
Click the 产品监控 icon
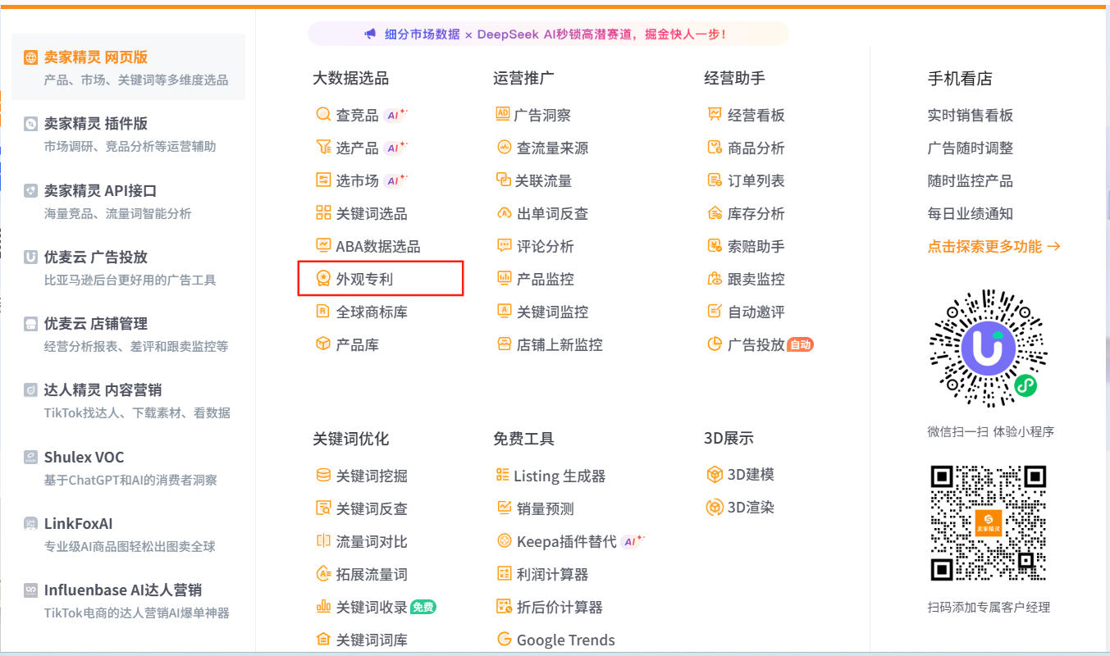[504, 279]
